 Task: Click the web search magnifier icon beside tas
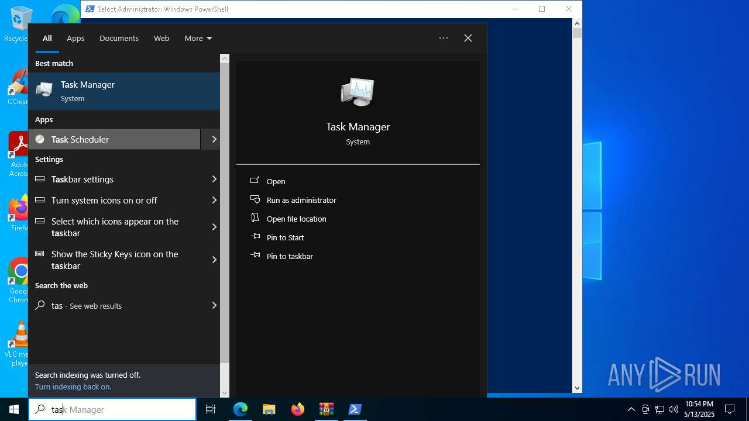click(40, 305)
